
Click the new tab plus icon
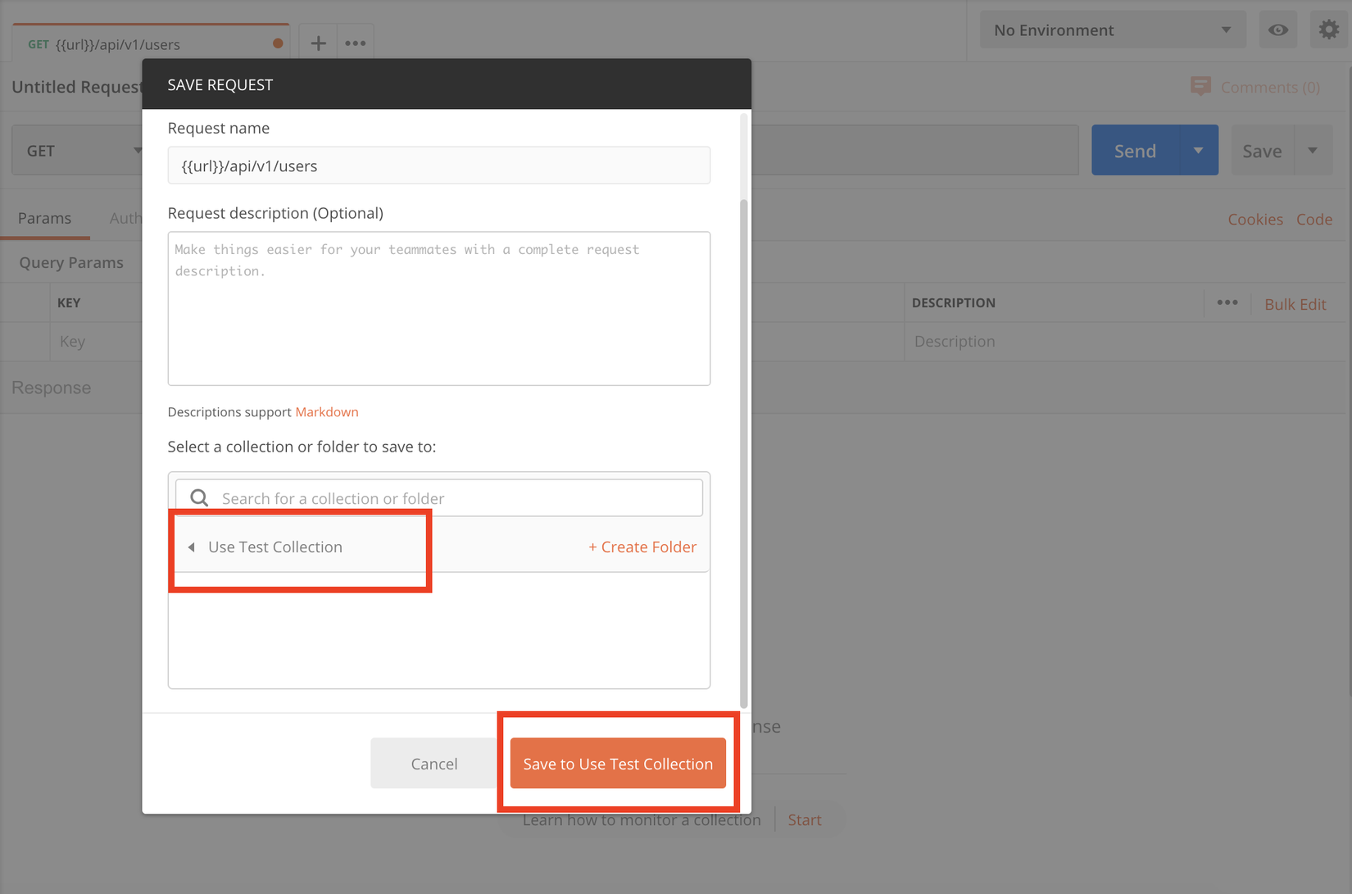click(318, 43)
